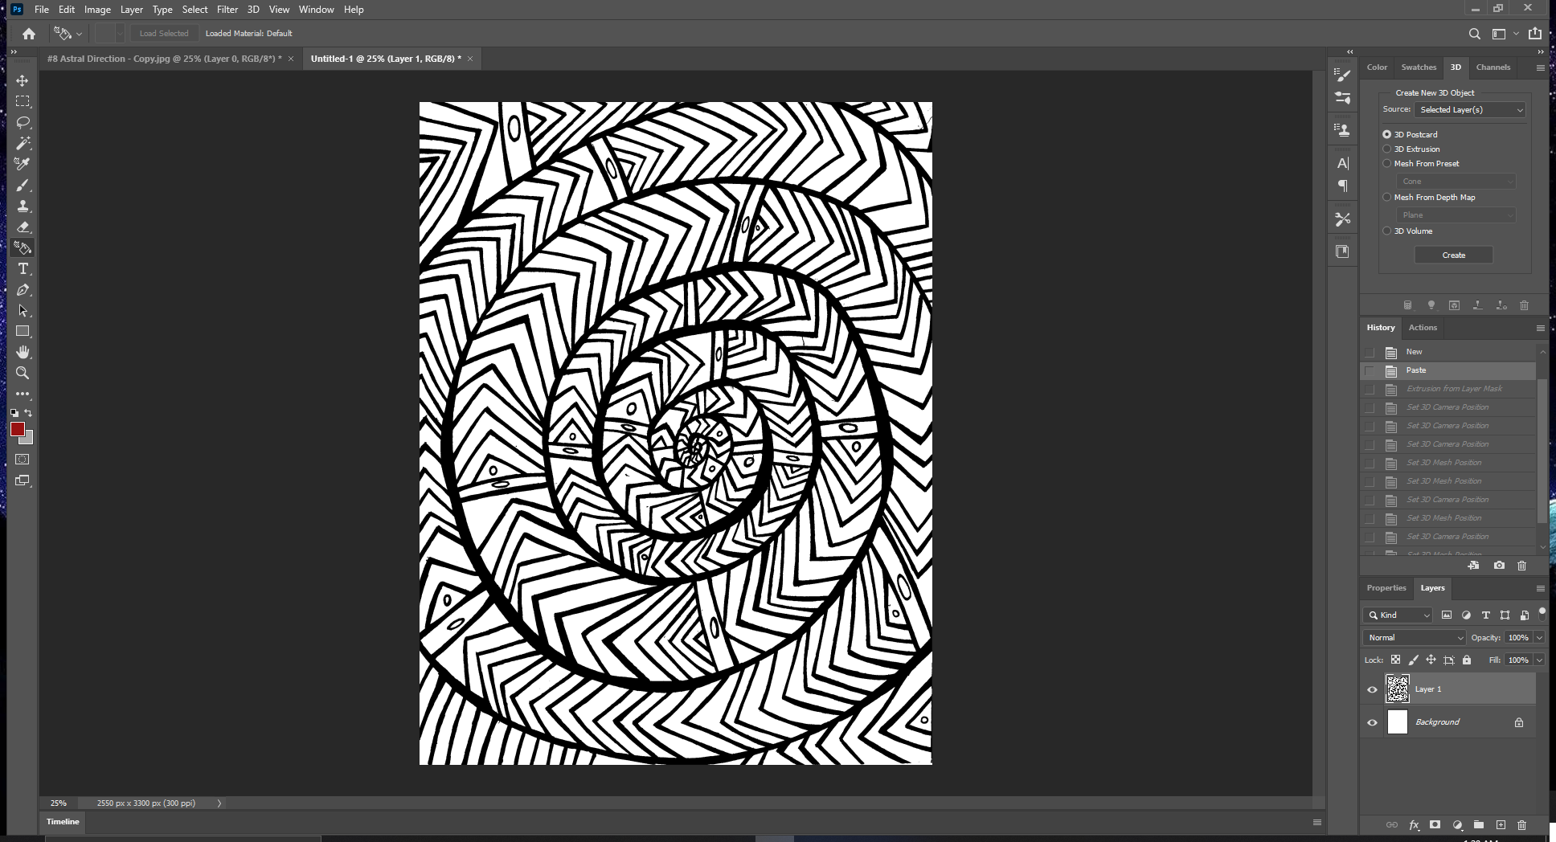Open the layer blend mode Normal dropdown

(x=1415, y=637)
